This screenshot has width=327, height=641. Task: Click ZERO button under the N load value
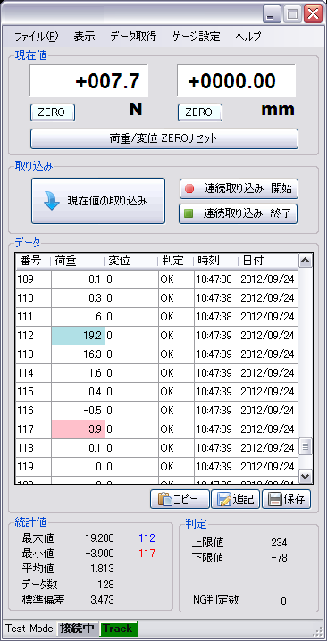coord(53,112)
